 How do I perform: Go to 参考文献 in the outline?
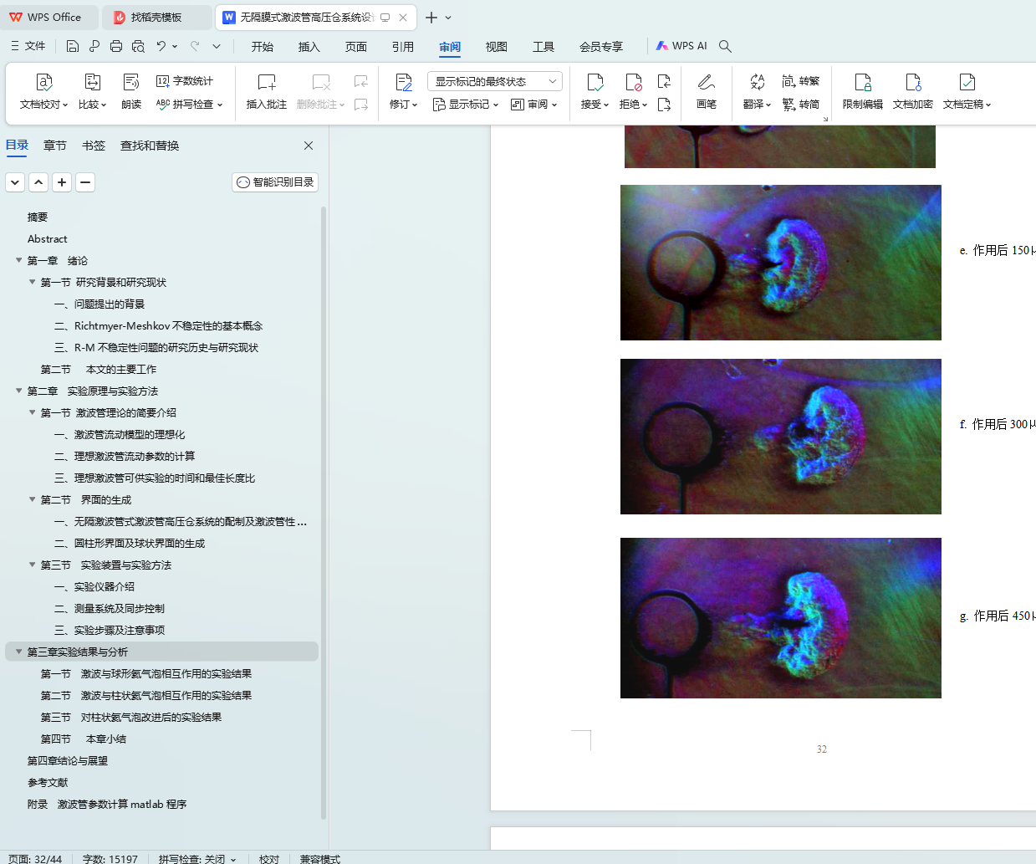[48, 782]
